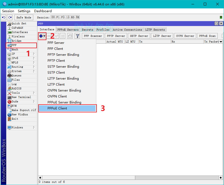Open the Settings menu
This screenshot has width=224, height=185.
[x=24, y=11]
